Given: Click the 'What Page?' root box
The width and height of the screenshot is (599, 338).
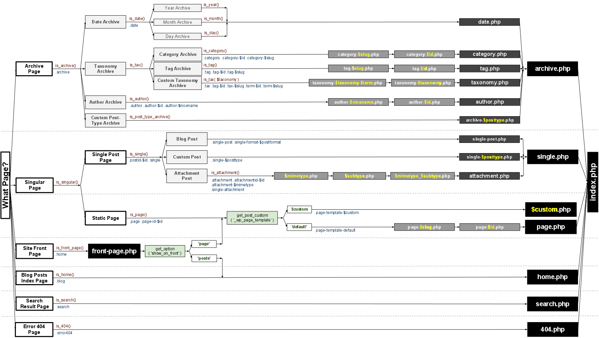Looking at the screenshot, I should pos(5,185).
